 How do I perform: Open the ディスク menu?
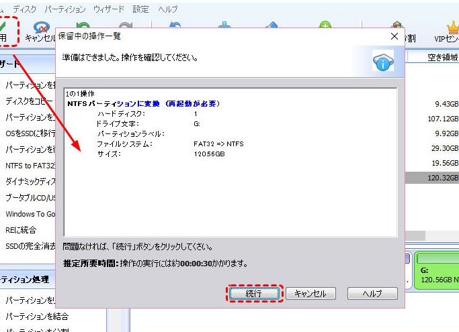click(x=25, y=9)
